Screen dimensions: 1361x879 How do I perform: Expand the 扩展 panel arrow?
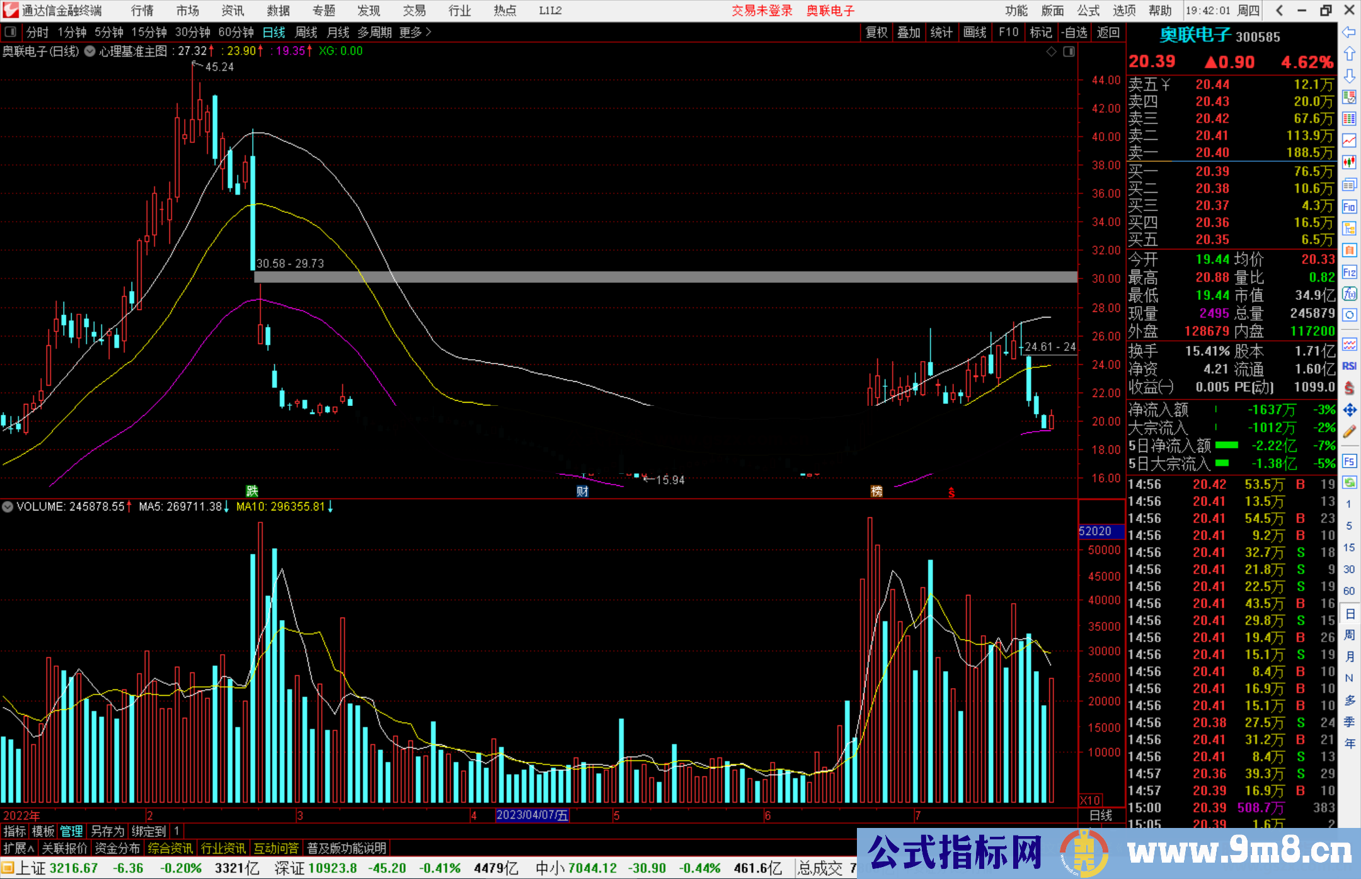(x=19, y=848)
